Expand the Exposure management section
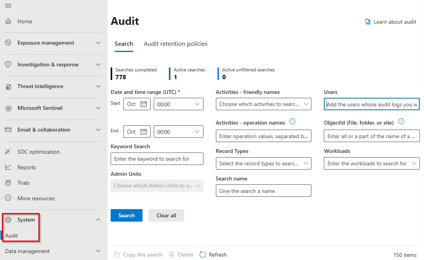 [x=98, y=43]
